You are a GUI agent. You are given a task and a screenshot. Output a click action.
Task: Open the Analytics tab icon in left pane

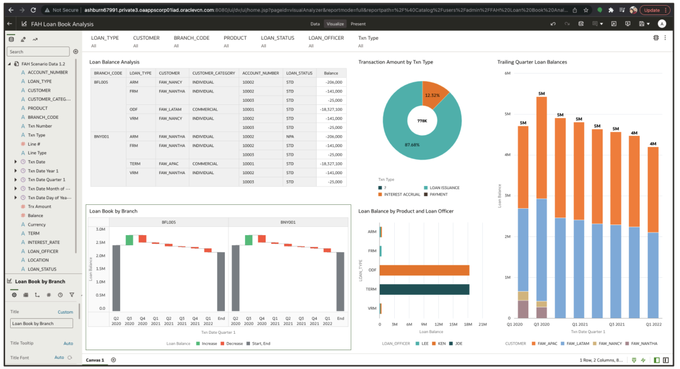tap(35, 40)
